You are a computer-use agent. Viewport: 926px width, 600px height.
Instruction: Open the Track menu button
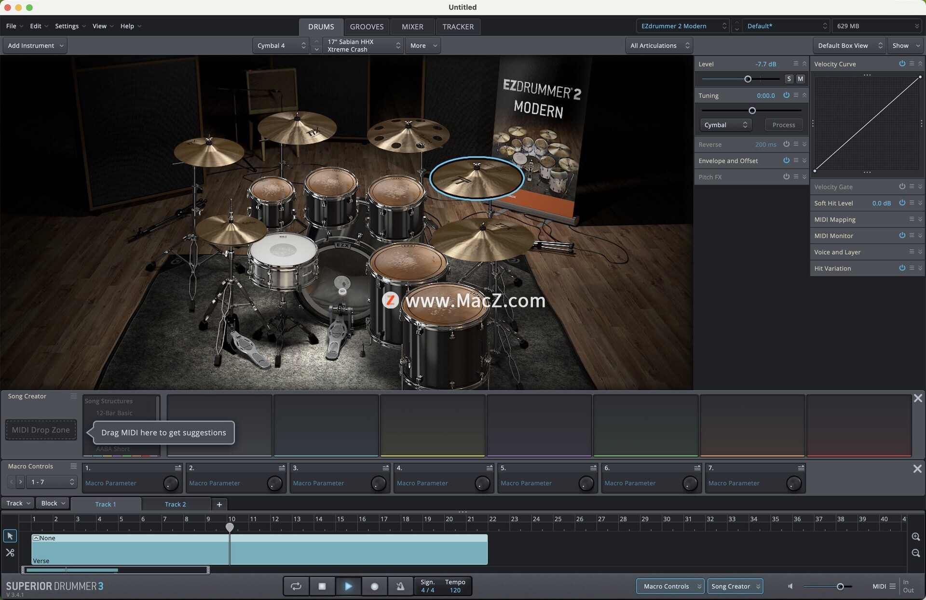(18, 503)
